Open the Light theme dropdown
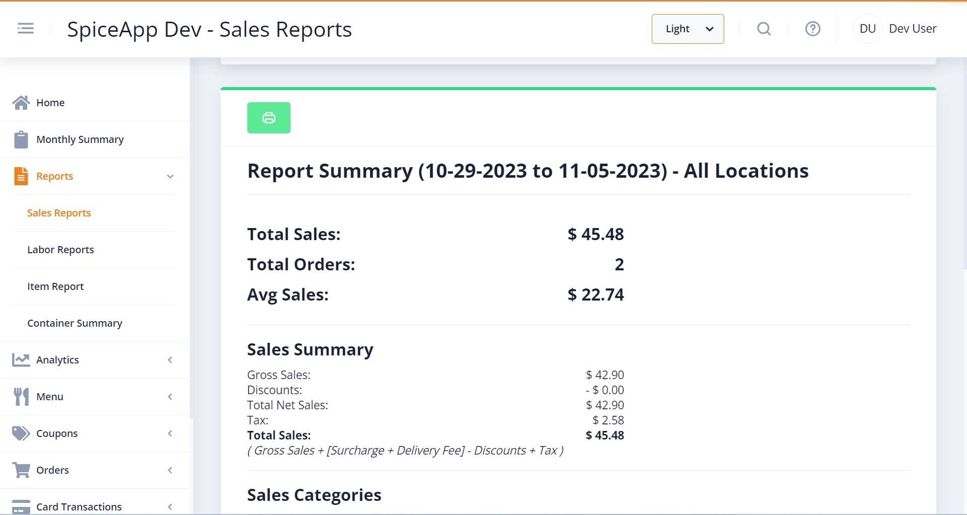967x515 pixels. (687, 29)
